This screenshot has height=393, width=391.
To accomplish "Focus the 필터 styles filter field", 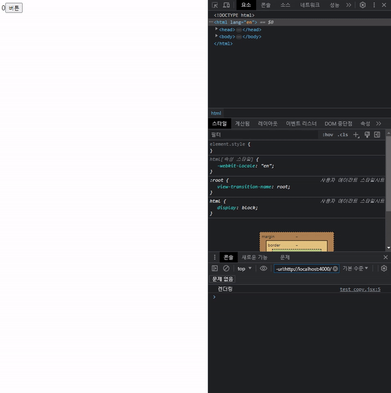I will click(263, 135).
